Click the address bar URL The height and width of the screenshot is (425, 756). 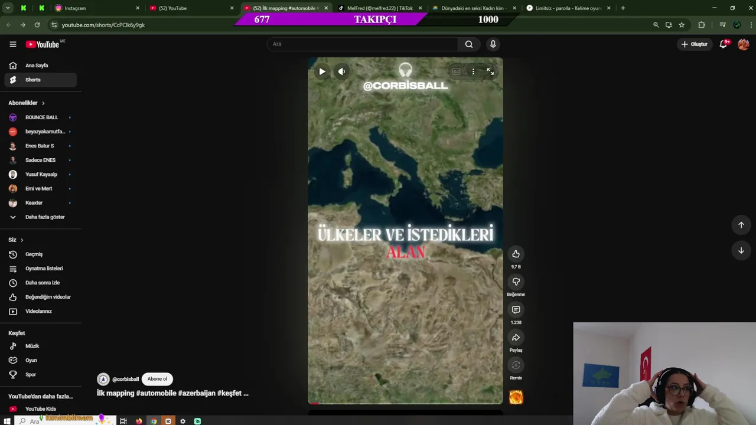[103, 25]
